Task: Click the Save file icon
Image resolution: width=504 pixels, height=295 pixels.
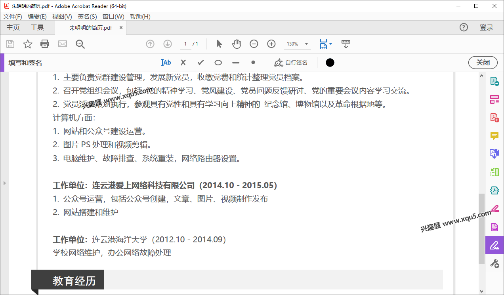Action: coord(10,44)
